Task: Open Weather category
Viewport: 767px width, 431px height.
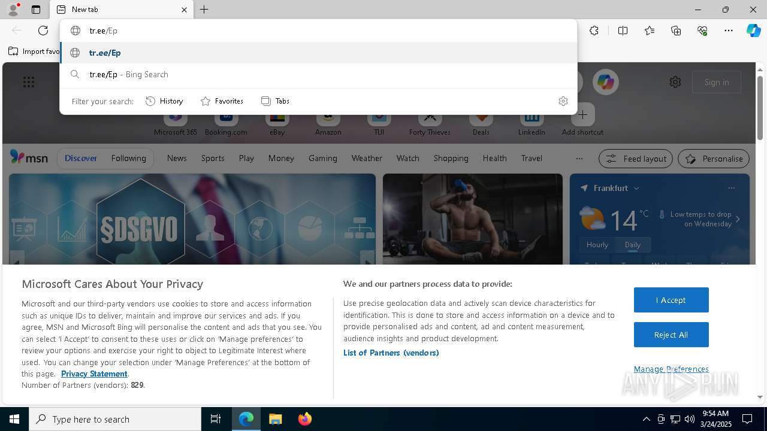Action: (367, 158)
